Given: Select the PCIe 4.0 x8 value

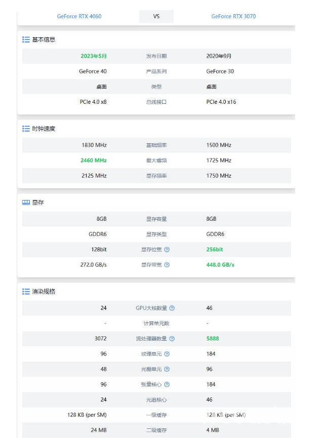Looking at the screenshot, I should click(x=93, y=102).
